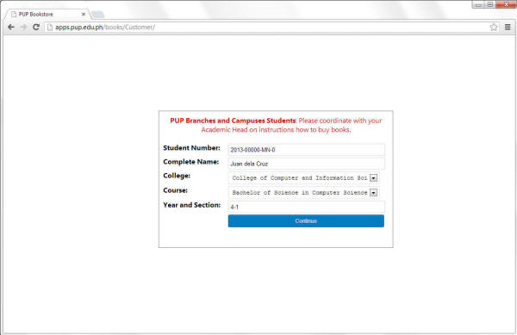Open the Chrome menu hamburger icon

point(508,27)
